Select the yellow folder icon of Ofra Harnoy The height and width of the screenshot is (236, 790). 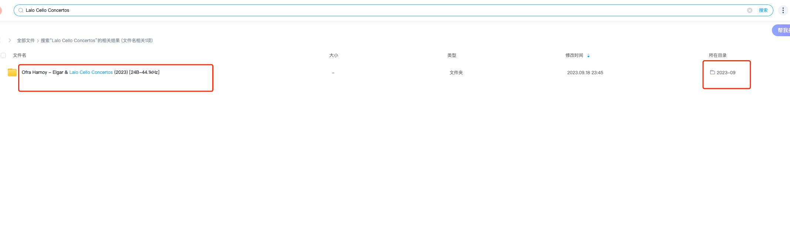[x=12, y=72]
